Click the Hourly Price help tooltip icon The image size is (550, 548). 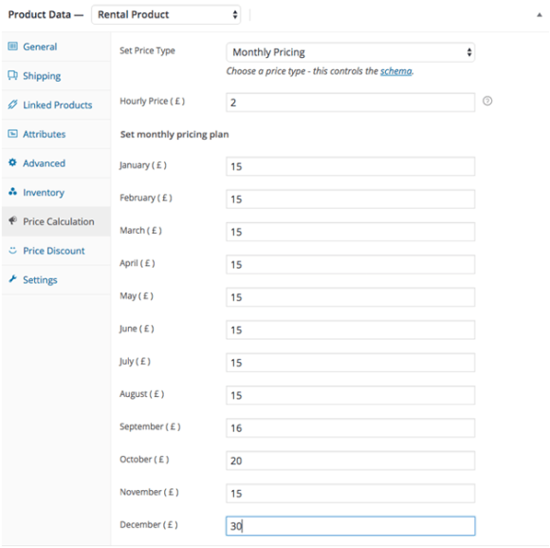coord(487,101)
